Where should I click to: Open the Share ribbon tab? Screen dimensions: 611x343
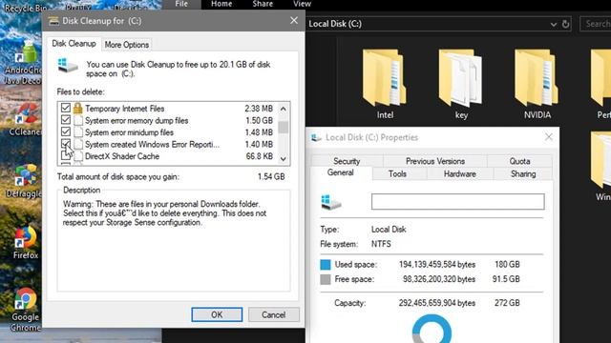tap(263, 4)
